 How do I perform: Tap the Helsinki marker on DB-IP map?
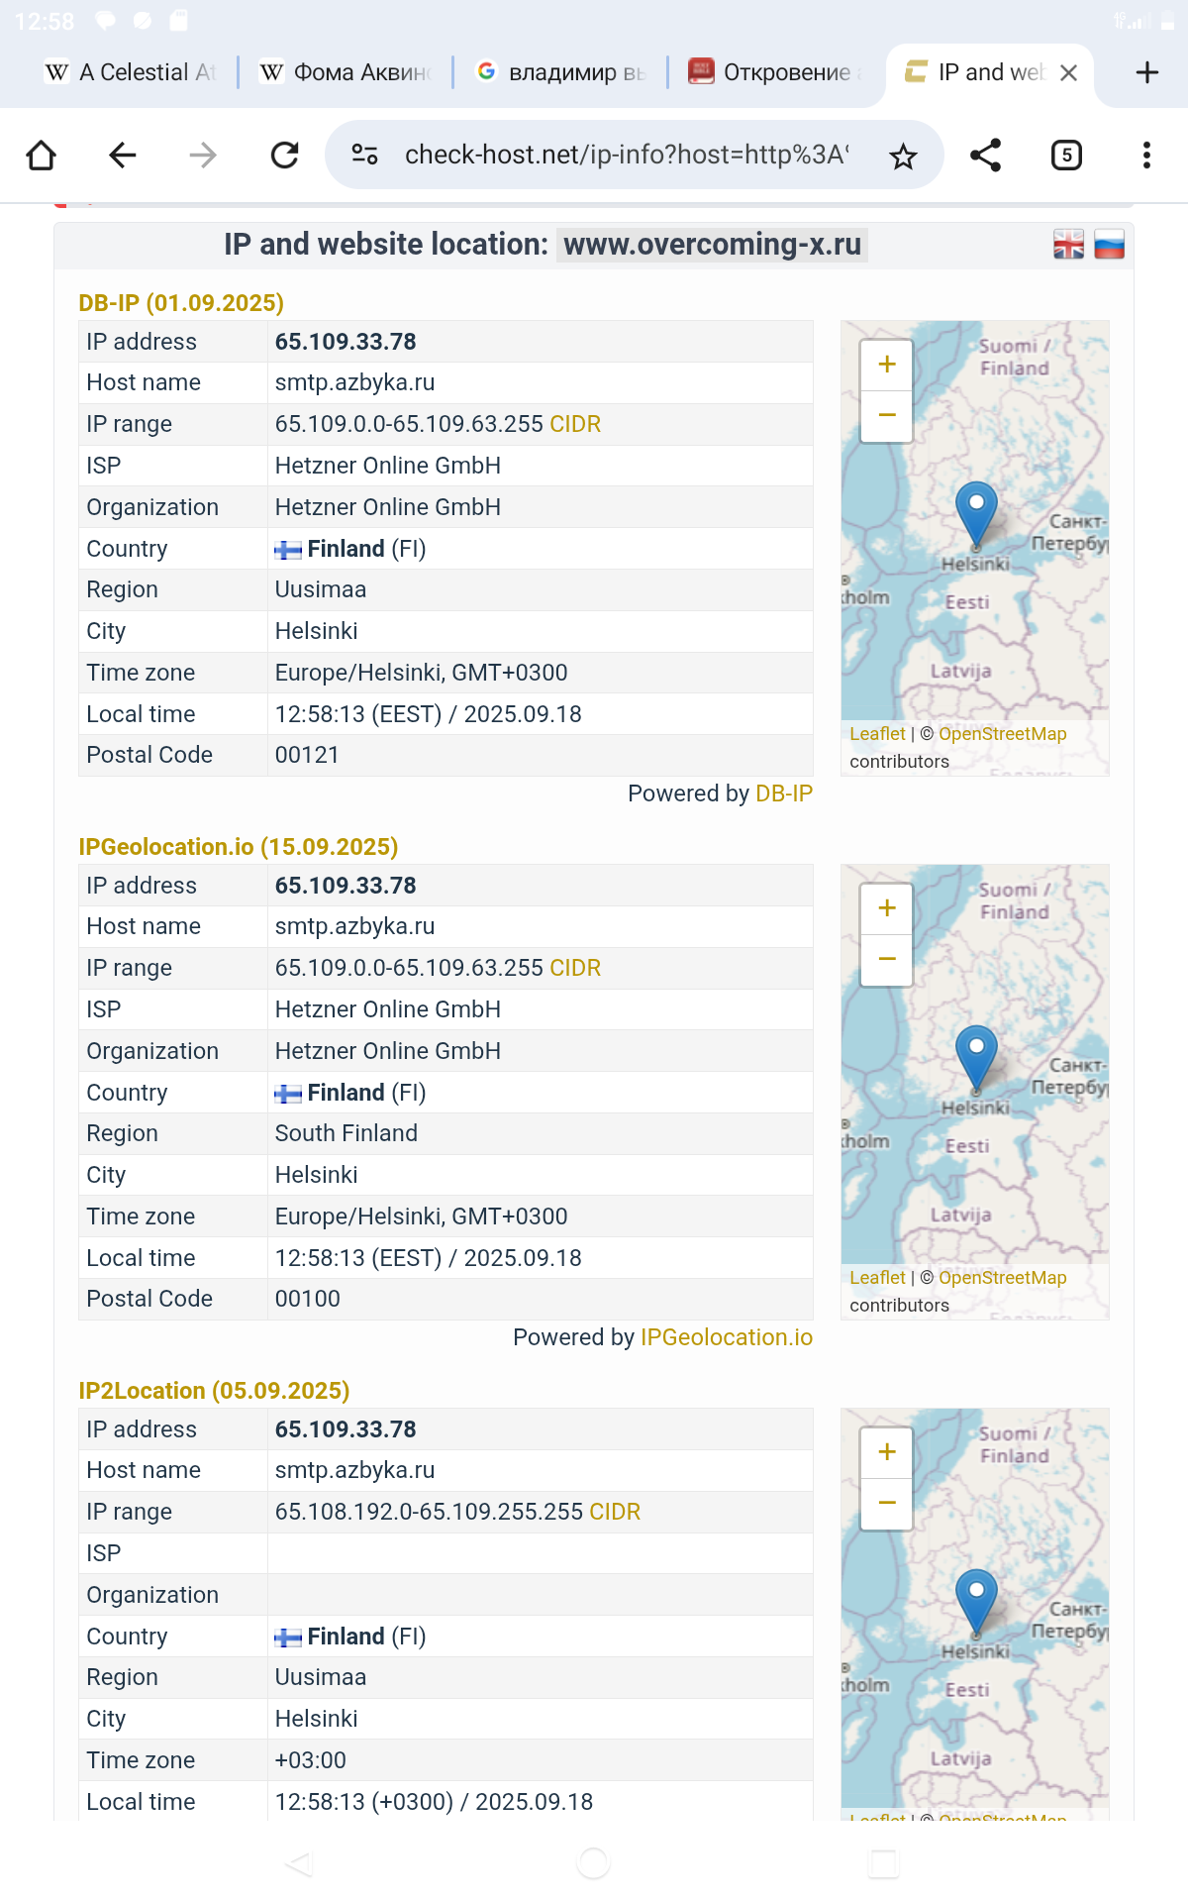coord(976,513)
